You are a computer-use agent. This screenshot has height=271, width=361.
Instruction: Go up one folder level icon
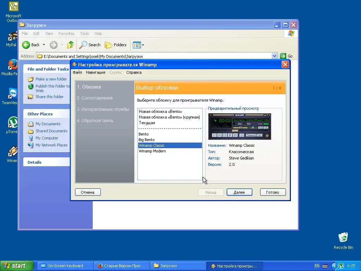pyautogui.click(x=71, y=45)
